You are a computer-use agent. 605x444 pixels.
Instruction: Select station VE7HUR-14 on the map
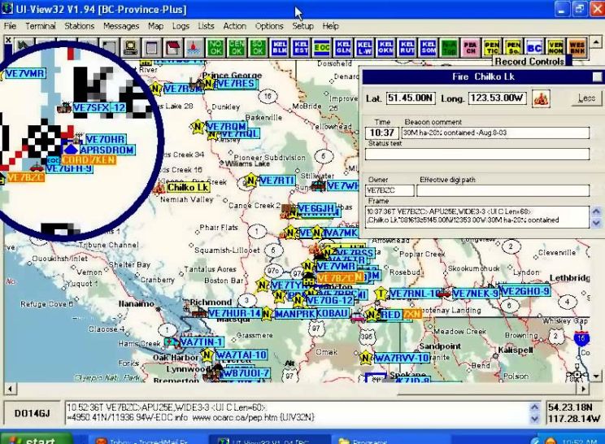coord(234,313)
